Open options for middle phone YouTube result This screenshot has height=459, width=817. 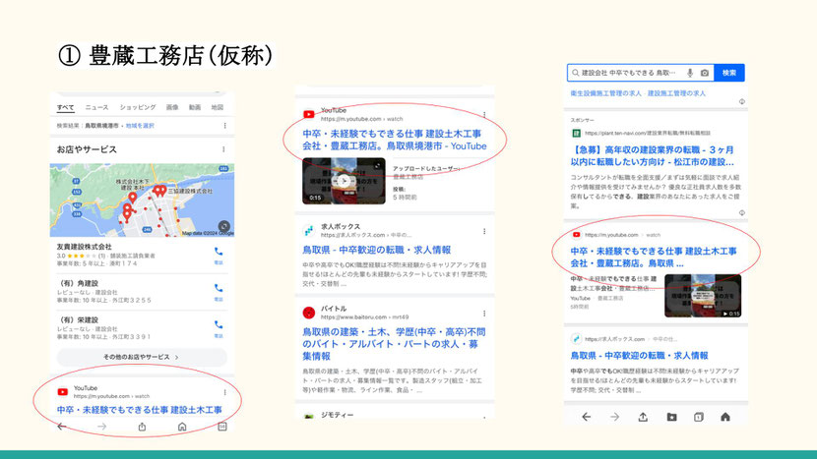(x=484, y=114)
